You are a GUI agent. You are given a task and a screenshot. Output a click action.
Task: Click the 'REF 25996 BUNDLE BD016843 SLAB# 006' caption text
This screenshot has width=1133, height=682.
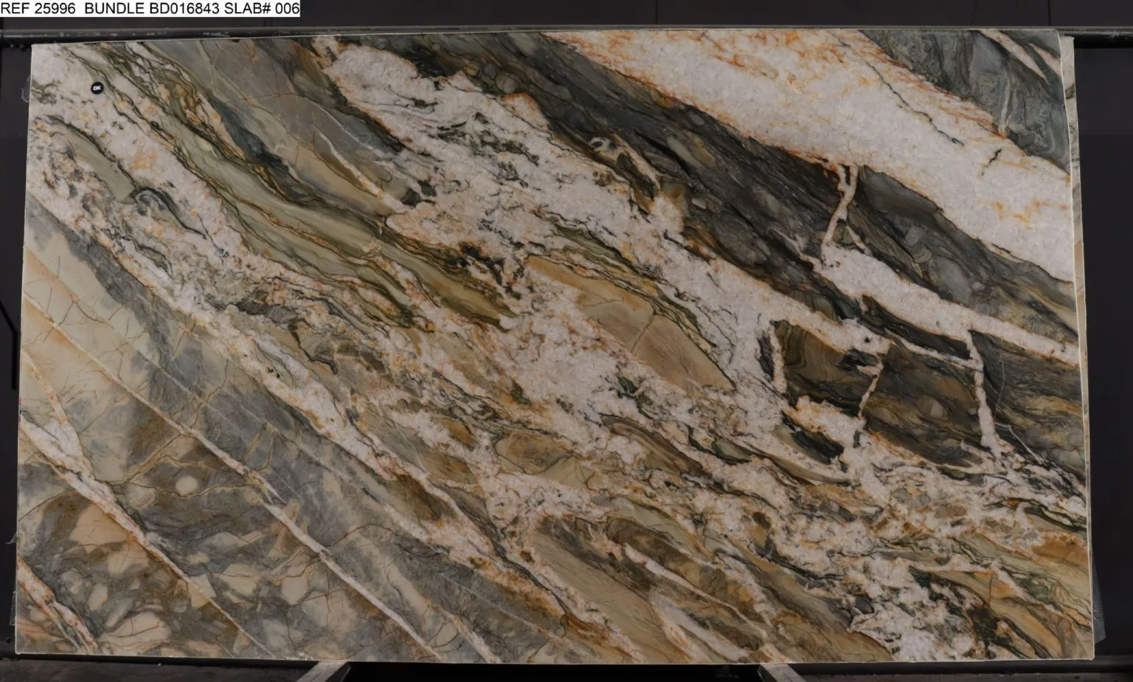pos(150,9)
